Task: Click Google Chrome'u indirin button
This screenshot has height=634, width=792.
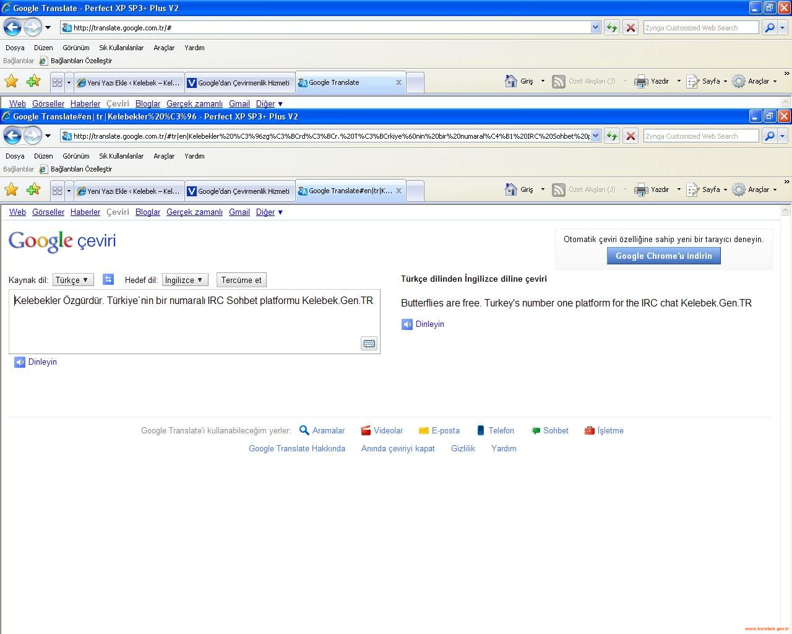Action: click(x=664, y=256)
